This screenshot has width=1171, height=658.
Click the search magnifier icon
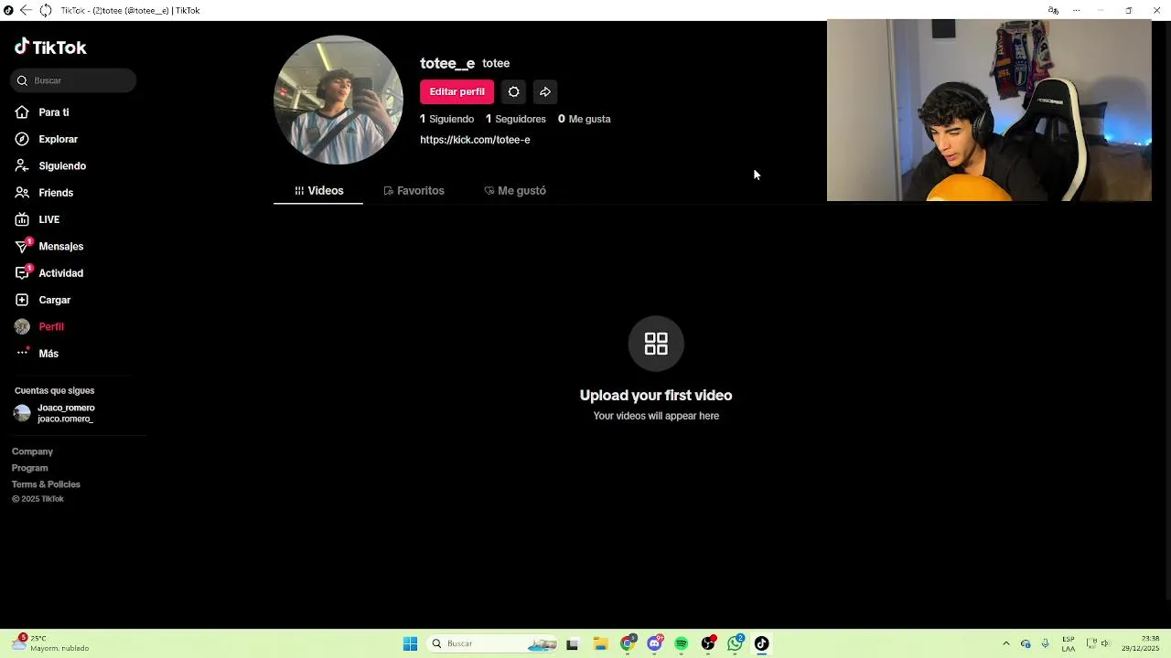[x=22, y=80]
